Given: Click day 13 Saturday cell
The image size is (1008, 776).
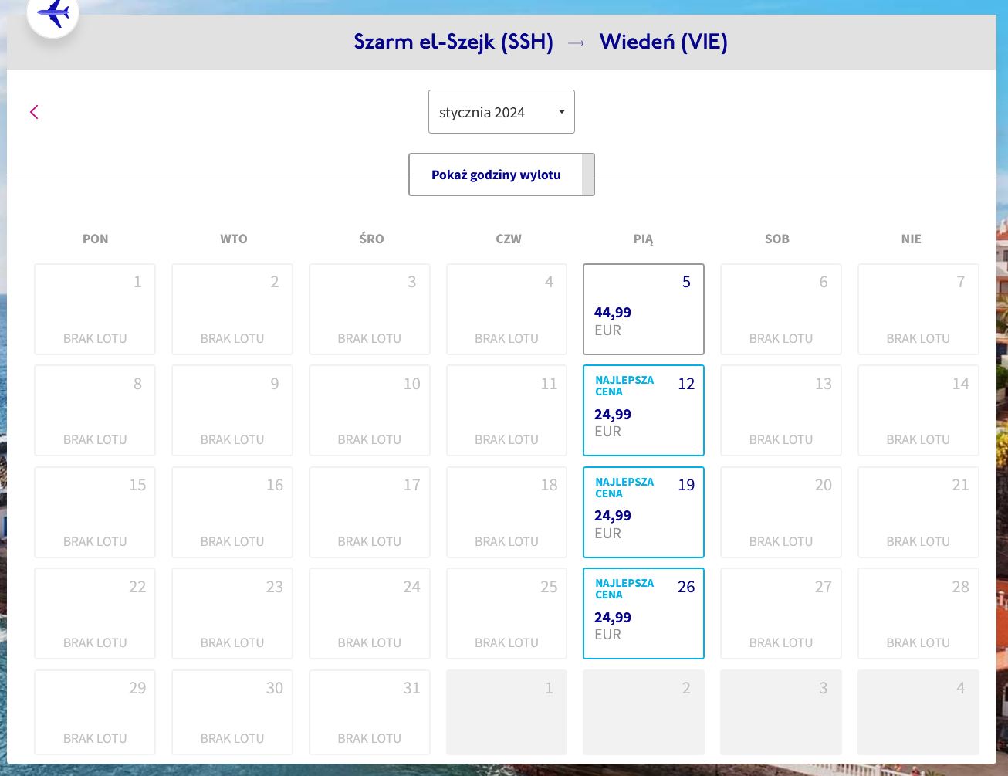Looking at the screenshot, I should point(781,410).
